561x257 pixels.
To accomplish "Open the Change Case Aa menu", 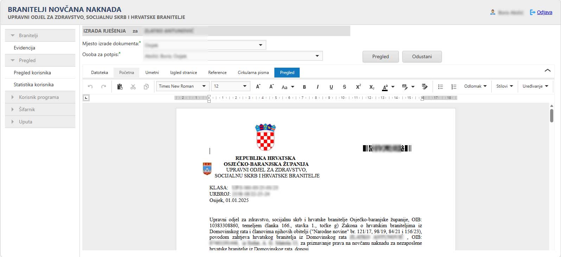I will [288, 87].
